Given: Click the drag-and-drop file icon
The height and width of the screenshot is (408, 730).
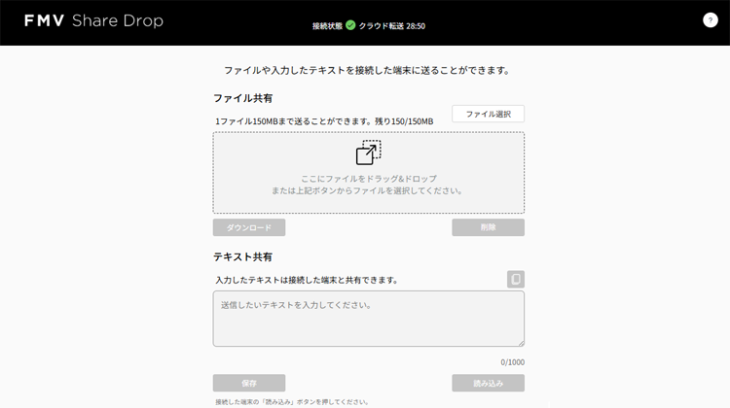Looking at the screenshot, I should [x=368, y=153].
